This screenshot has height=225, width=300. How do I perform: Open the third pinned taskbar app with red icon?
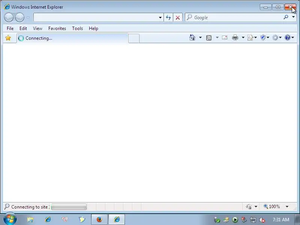click(x=64, y=219)
